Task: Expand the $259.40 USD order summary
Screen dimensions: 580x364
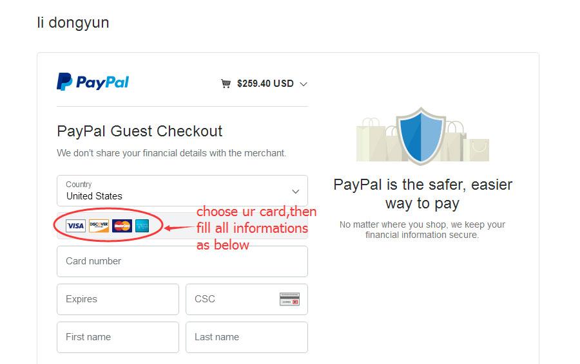Action: (264, 84)
